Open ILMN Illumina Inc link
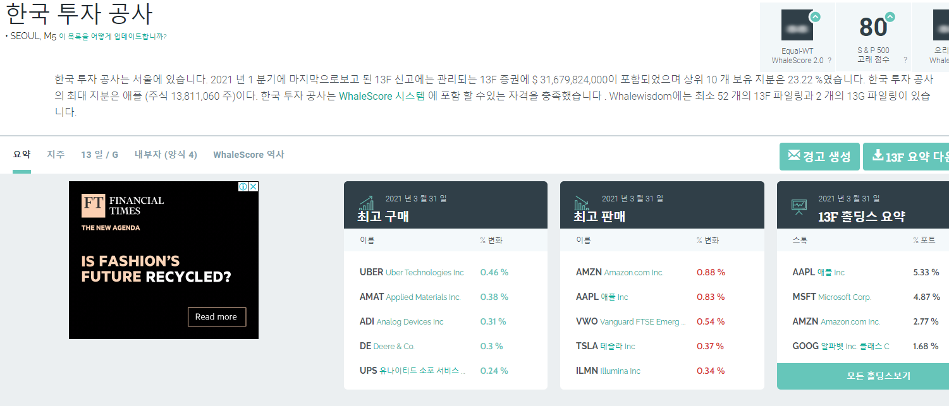The height and width of the screenshot is (406, 949). (x=608, y=371)
